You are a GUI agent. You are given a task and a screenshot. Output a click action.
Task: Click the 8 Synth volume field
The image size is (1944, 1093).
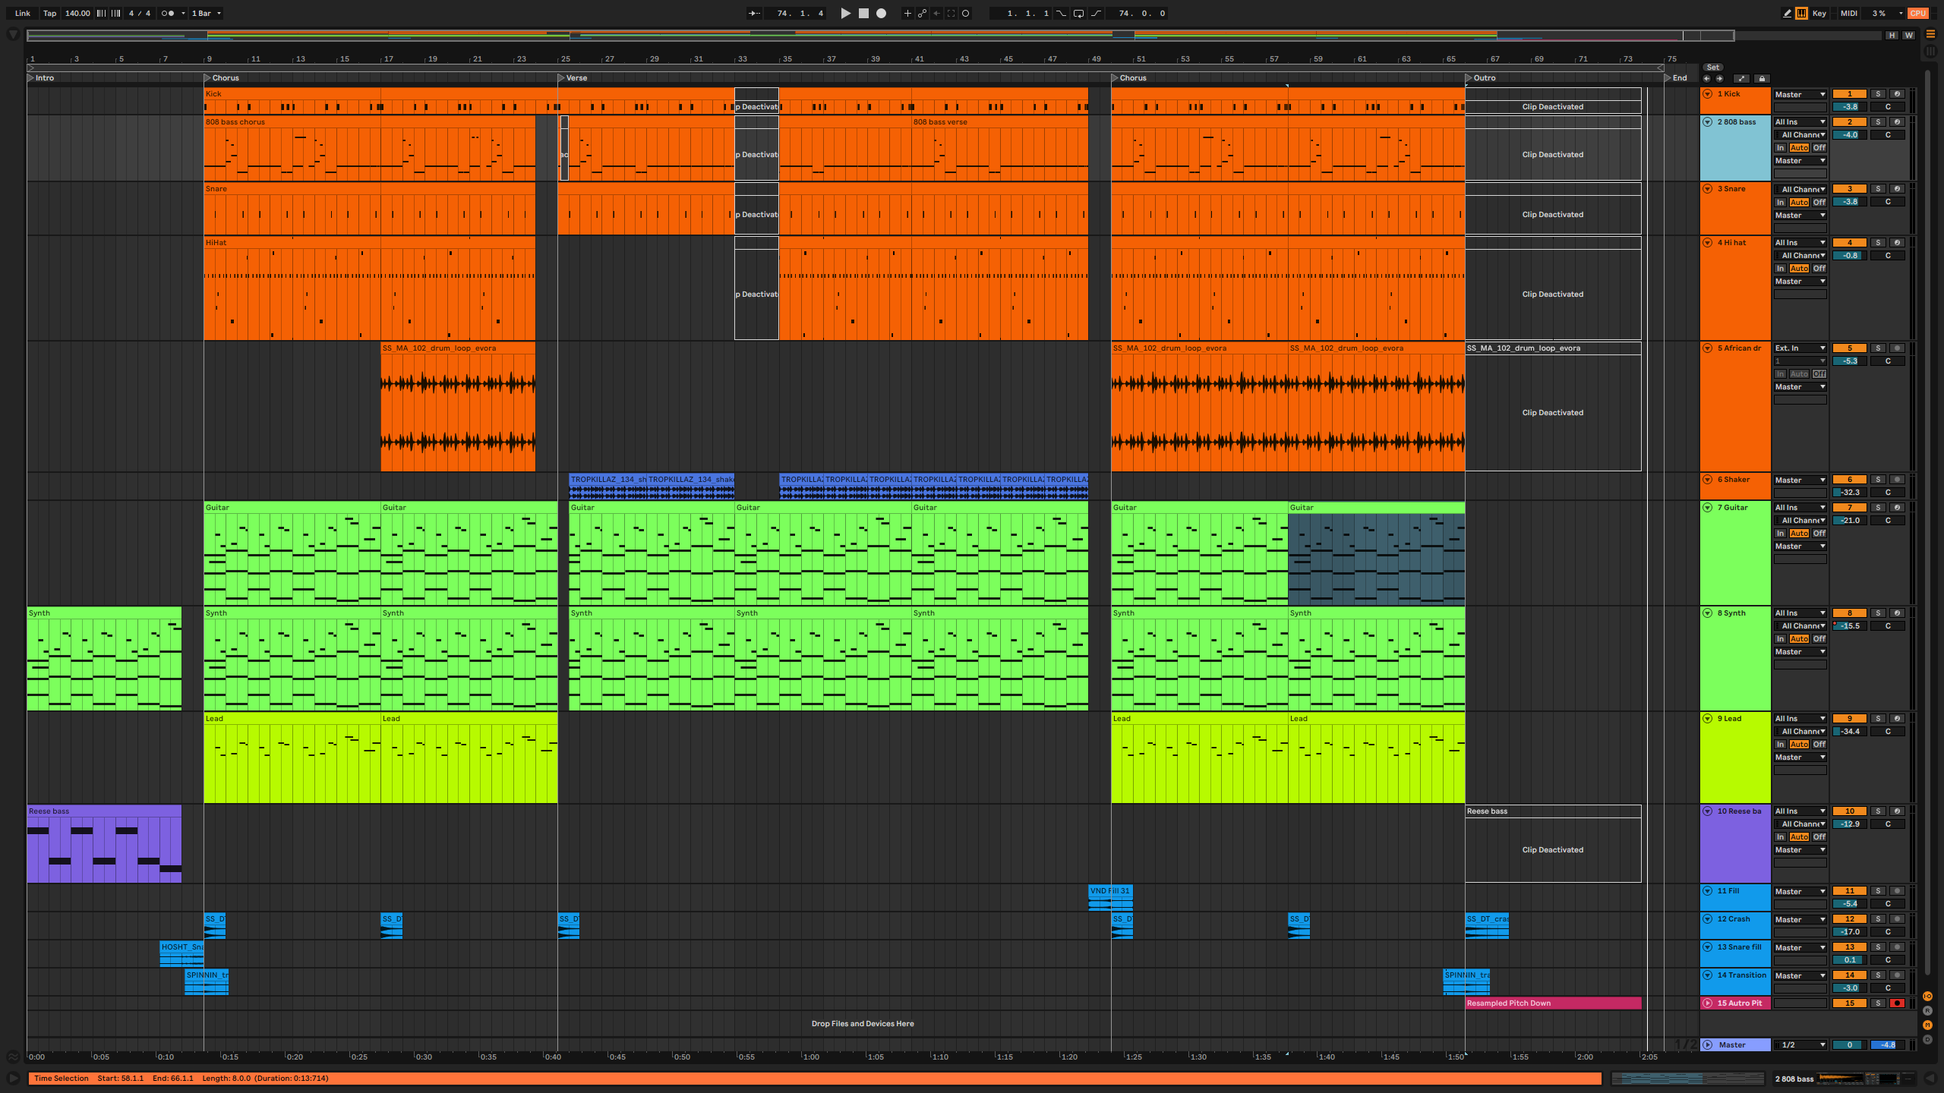click(1850, 625)
